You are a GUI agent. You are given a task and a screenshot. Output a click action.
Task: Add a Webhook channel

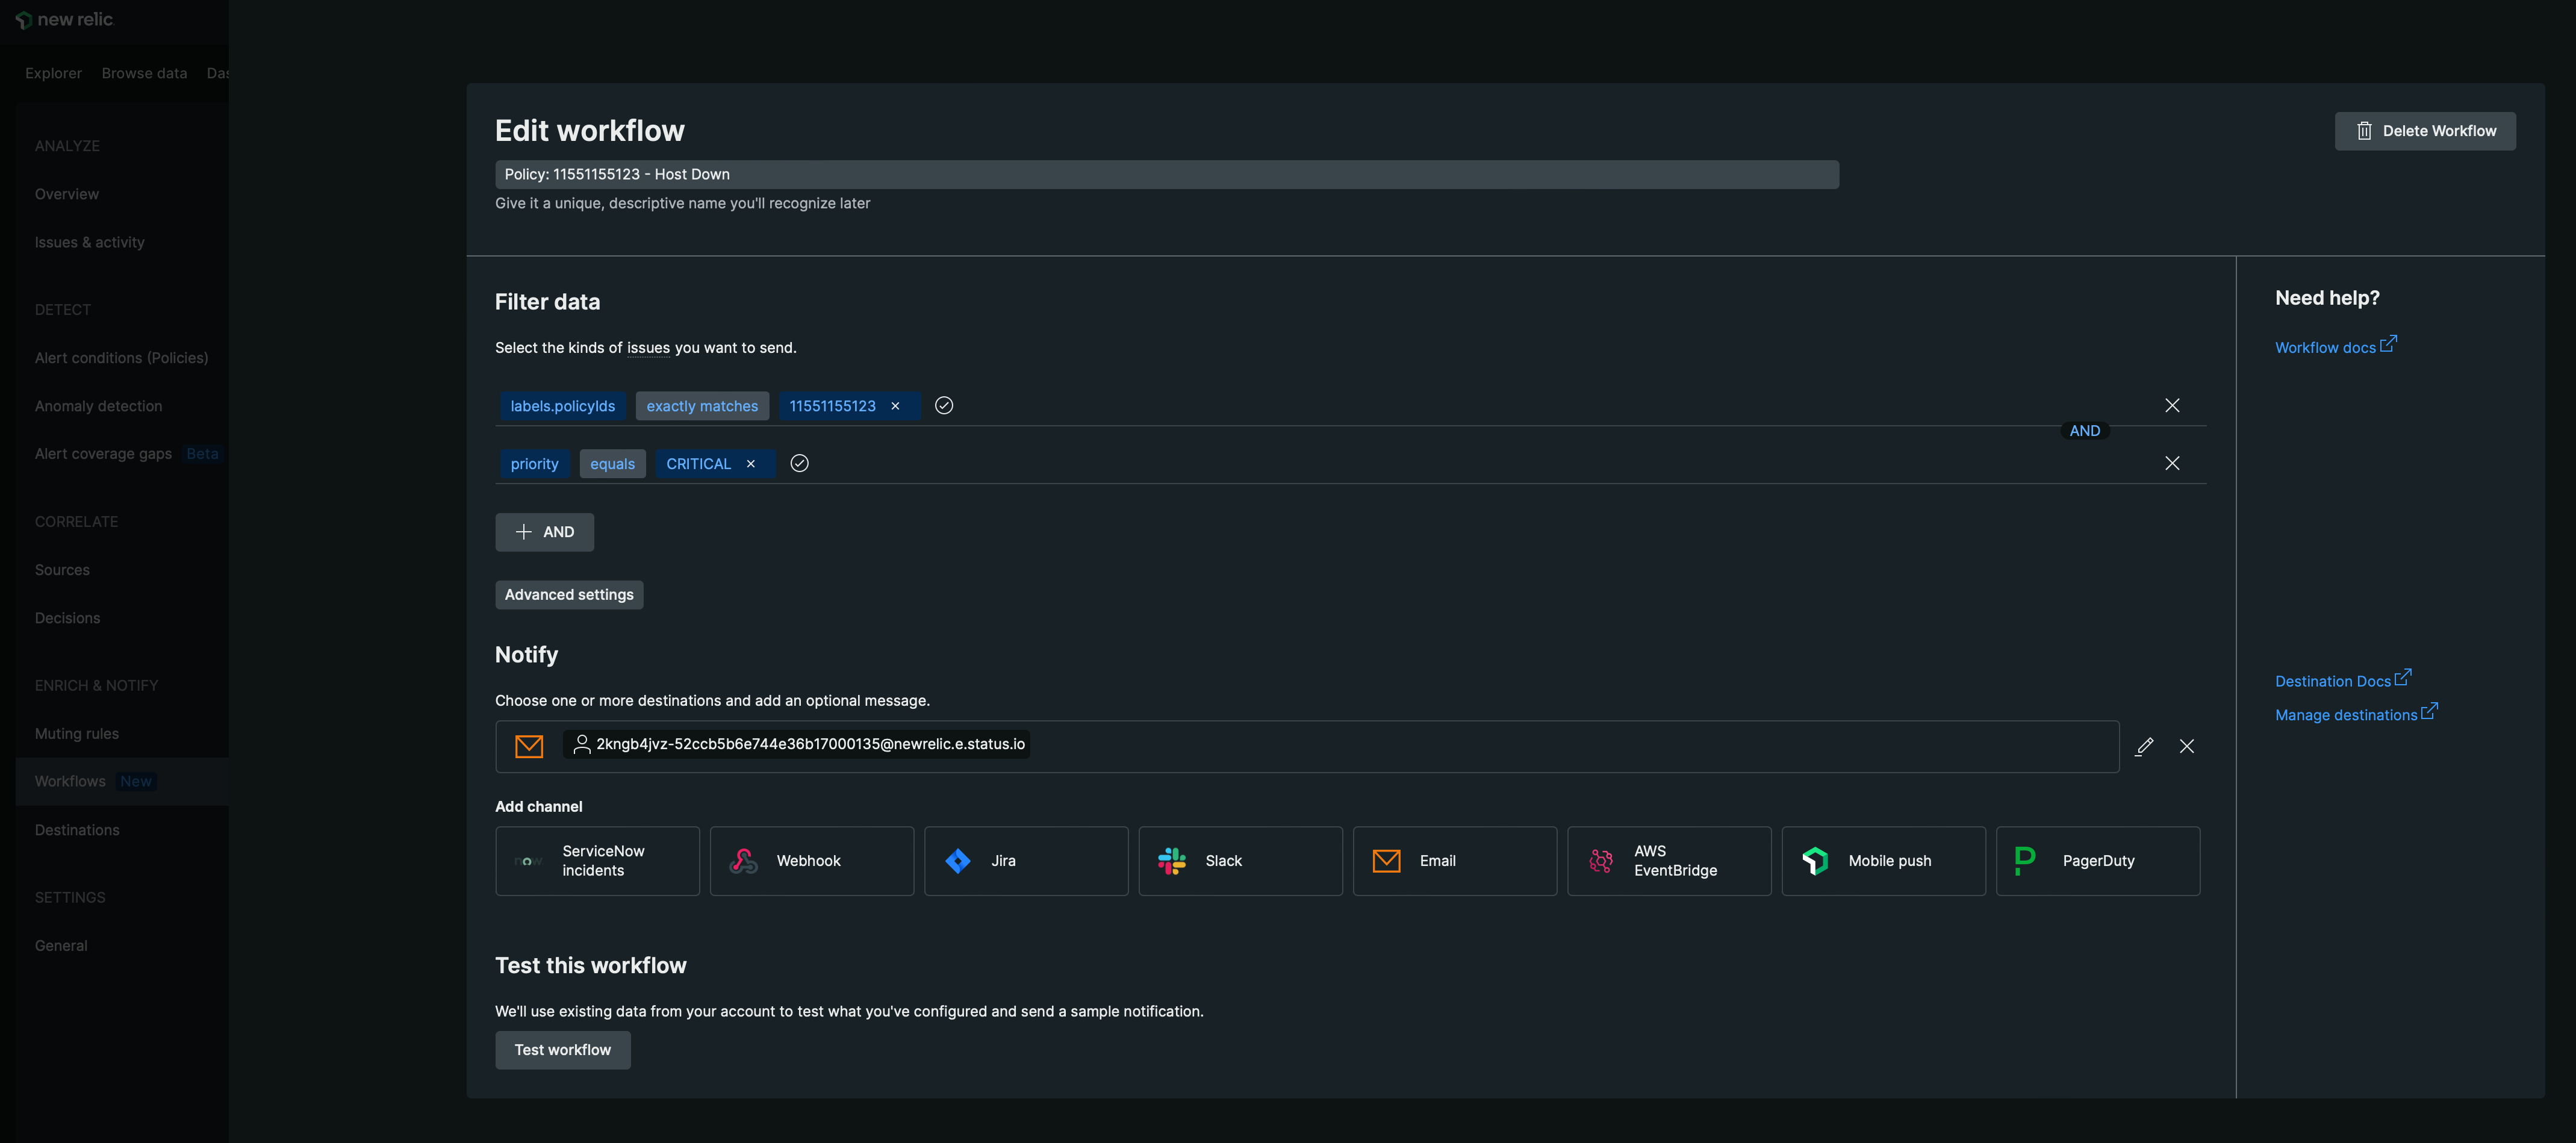(811, 861)
